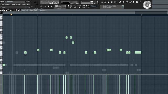Toggle the clock-shaped countdown icon
Viewport: 168px width, 94px height.
coord(75,6)
